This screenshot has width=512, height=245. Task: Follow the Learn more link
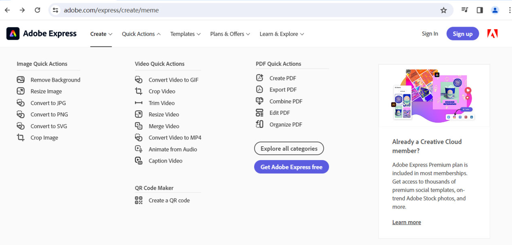coord(407,222)
